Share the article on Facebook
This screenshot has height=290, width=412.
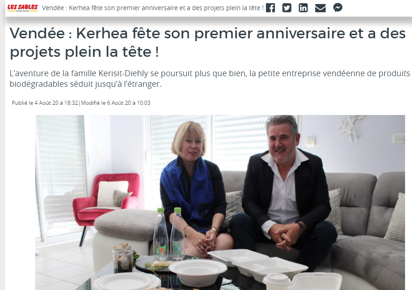tap(271, 8)
